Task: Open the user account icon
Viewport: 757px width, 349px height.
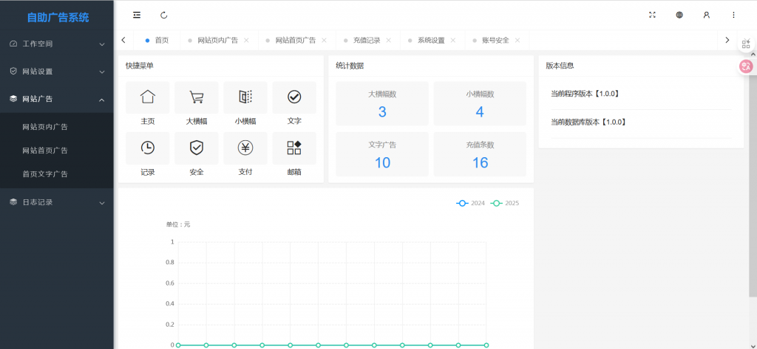Action: pos(706,15)
